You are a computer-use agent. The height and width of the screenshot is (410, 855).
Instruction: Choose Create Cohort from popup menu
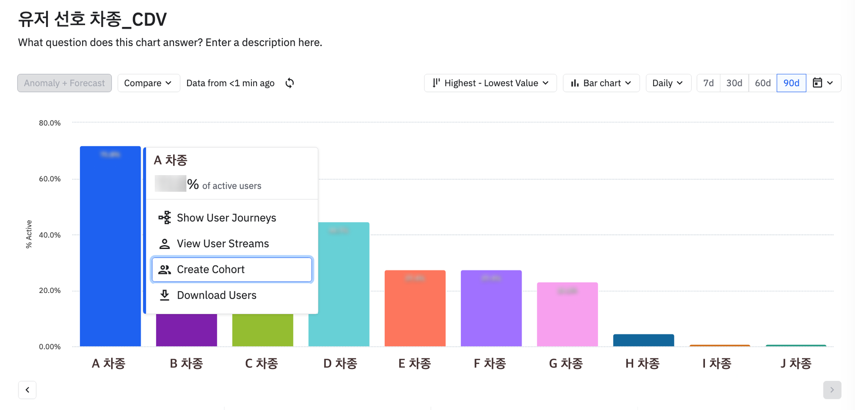[x=232, y=269]
